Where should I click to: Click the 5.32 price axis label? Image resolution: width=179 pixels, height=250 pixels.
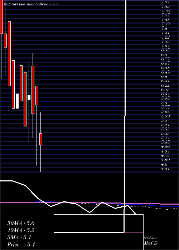point(165,129)
